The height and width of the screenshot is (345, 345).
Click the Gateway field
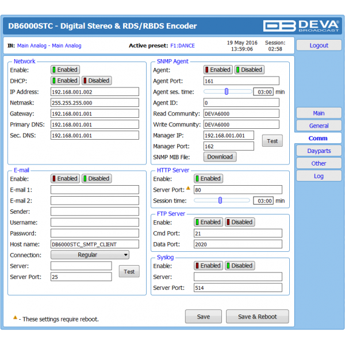[95, 113]
